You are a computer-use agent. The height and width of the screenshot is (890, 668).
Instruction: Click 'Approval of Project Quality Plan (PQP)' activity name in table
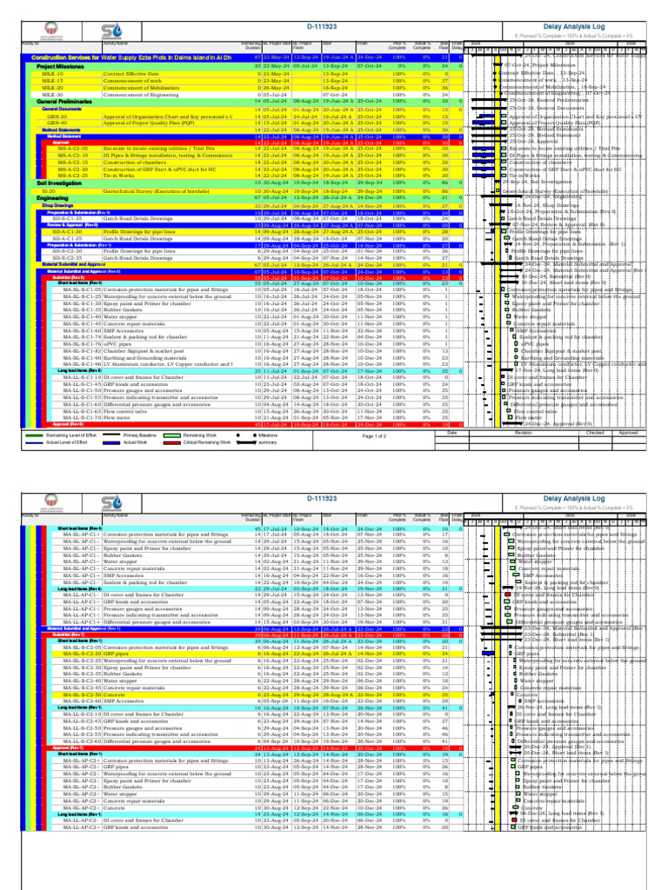click(x=149, y=123)
